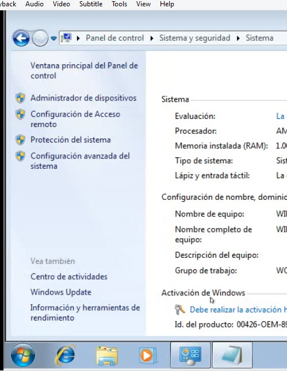The image size is (287, 371).
Task: Click shield icon beside Configuración de Acceso remoto
Action: click(x=20, y=114)
